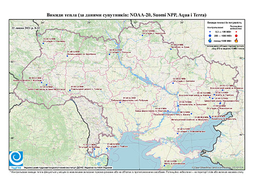Select the heat marker near Pobuzke ferronickel plant
The height and width of the screenshot is (179, 253).
(120, 102)
